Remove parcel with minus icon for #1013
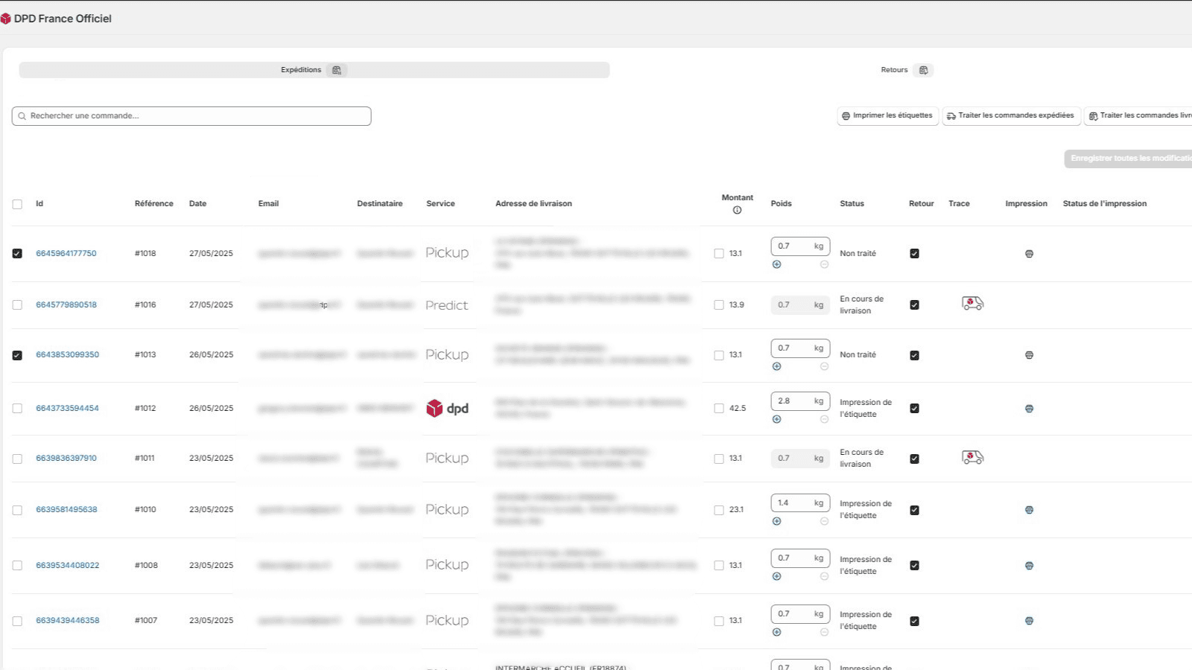The height and width of the screenshot is (670, 1192). click(x=824, y=366)
